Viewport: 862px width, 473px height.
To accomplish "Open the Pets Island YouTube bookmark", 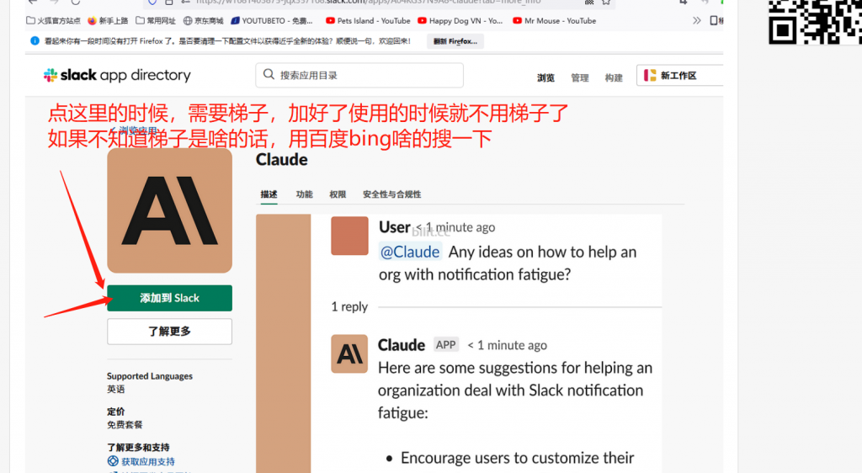I will click(368, 21).
